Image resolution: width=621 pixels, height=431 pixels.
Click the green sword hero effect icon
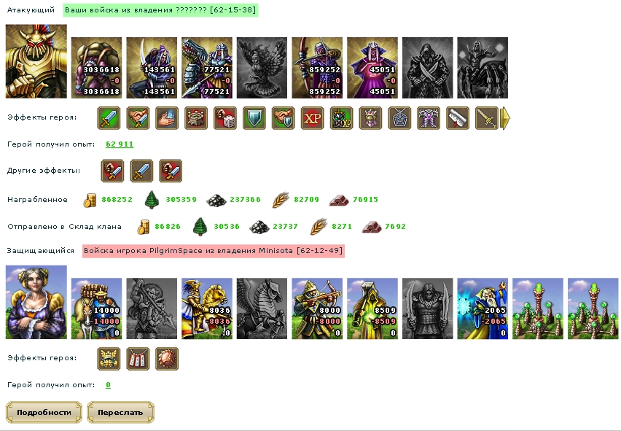click(109, 118)
